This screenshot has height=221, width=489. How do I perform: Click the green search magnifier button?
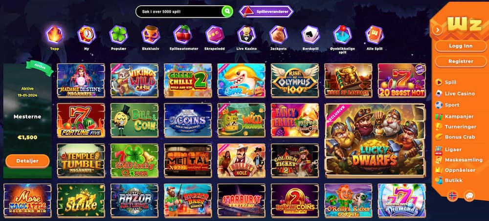(227, 12)
